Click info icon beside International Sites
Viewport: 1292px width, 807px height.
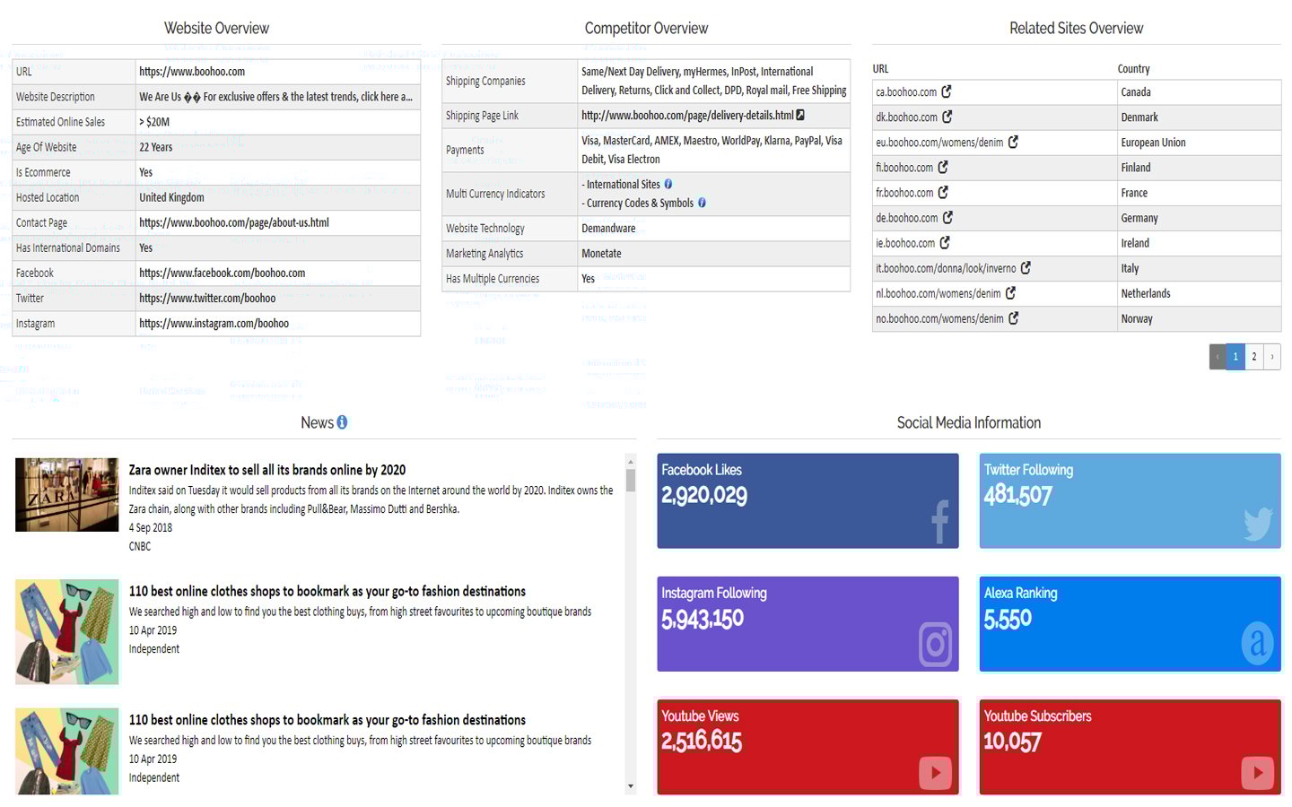tap(668, 184)
